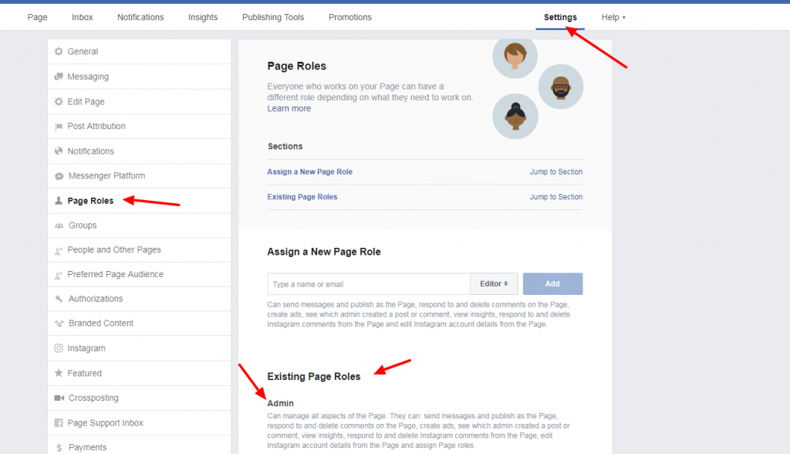Click the Existing Page Roles section link

click(x=302, y=197)
